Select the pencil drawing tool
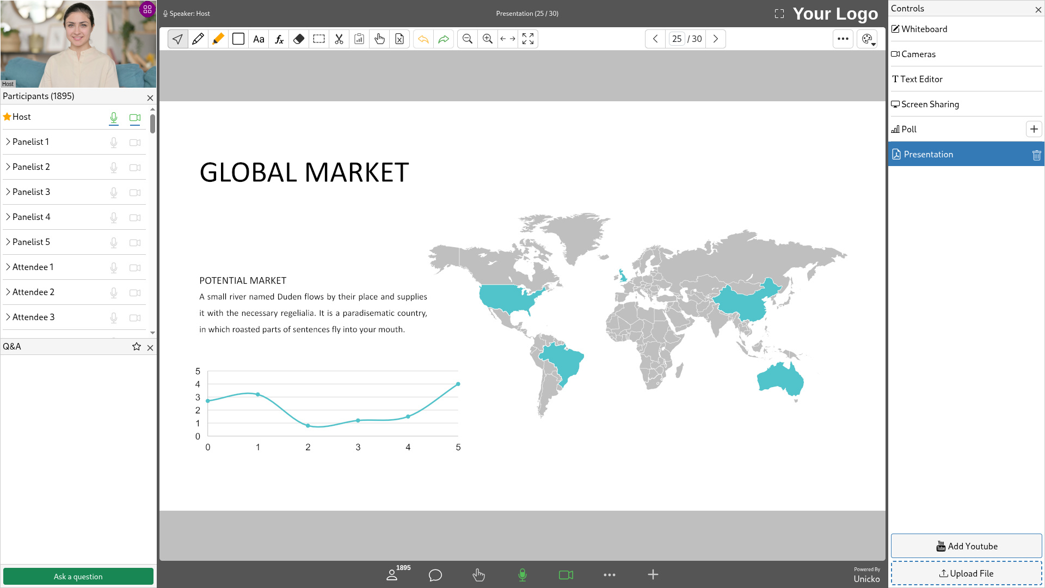 pos(198,39)
